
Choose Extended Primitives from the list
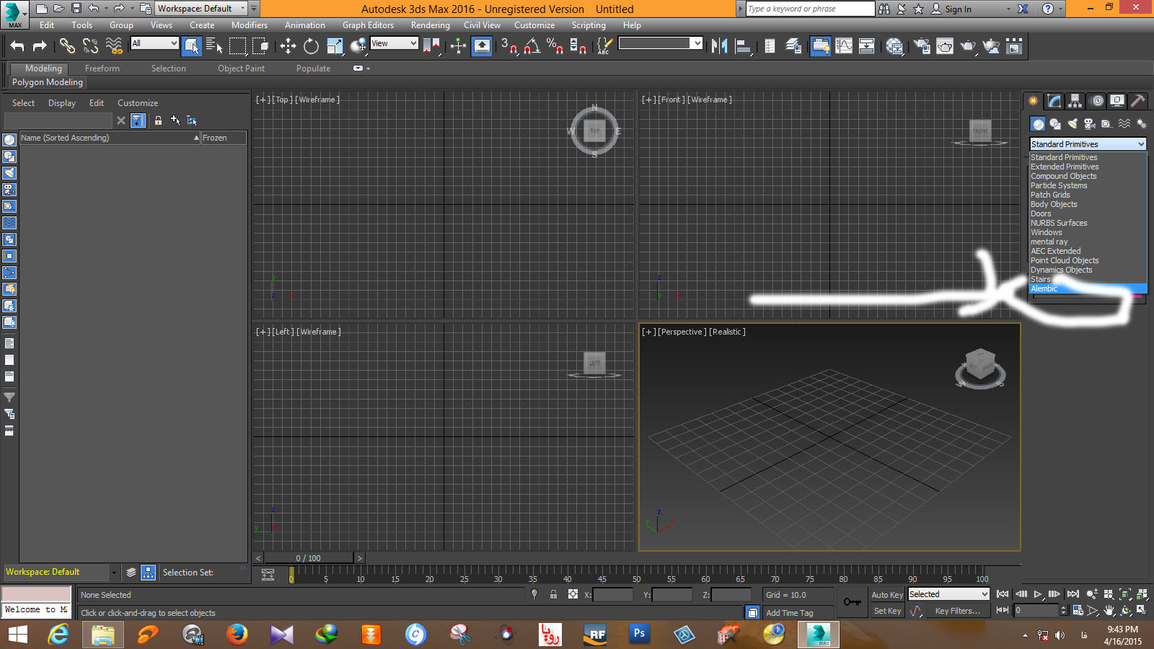coord(1088,167)
